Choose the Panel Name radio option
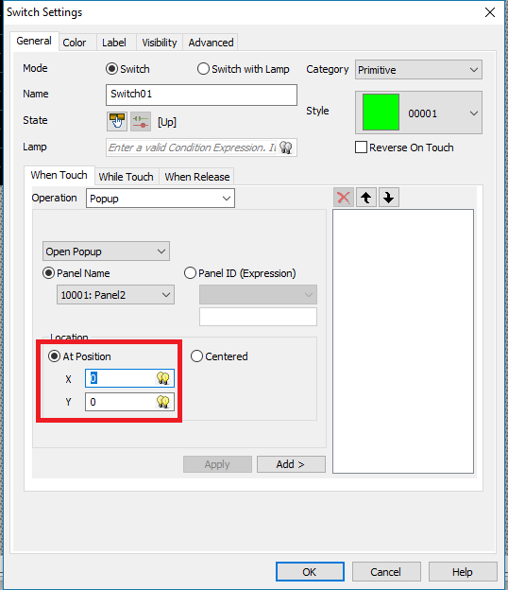Image resolution: width=508 pixels, height=590 pixels. tap(48, 273)
